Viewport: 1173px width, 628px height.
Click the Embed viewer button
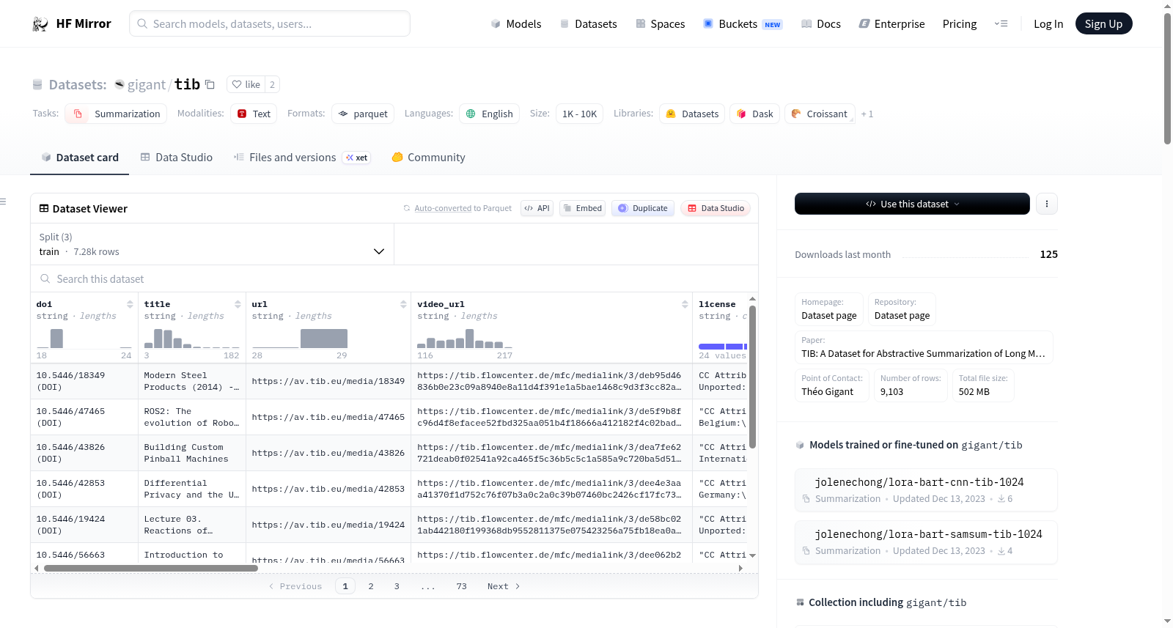tap(582, 208)
